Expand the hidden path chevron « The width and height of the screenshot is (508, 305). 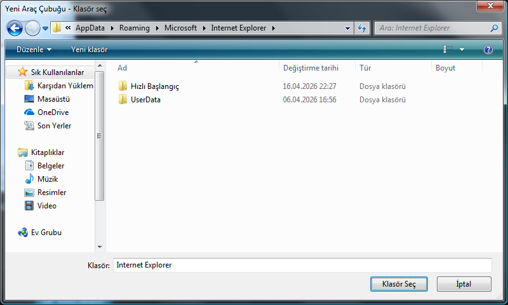68,28
